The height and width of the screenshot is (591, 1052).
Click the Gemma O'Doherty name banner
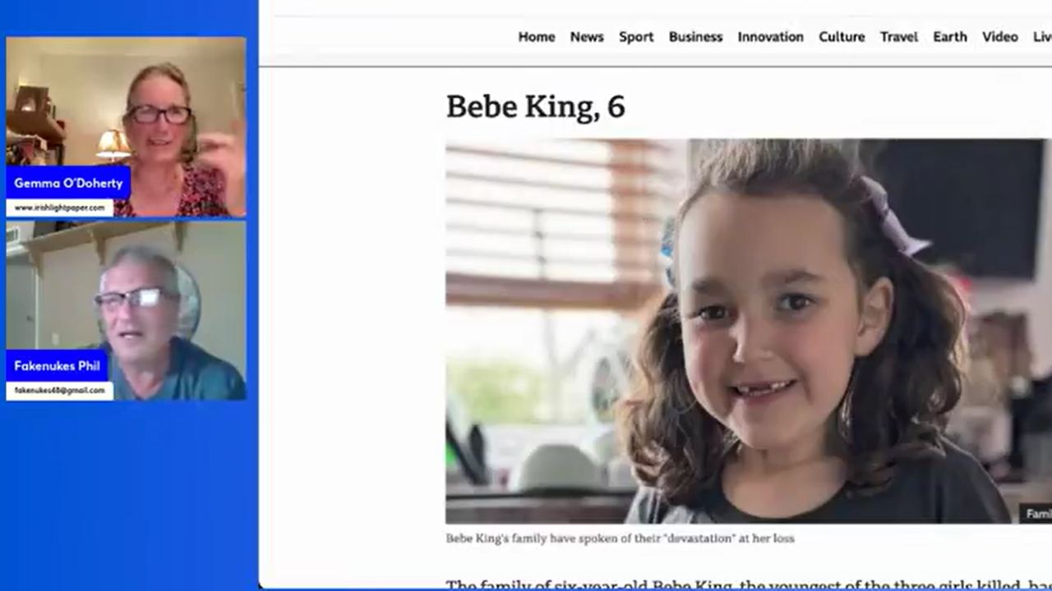pyautogui.click(x=68, y=182)
